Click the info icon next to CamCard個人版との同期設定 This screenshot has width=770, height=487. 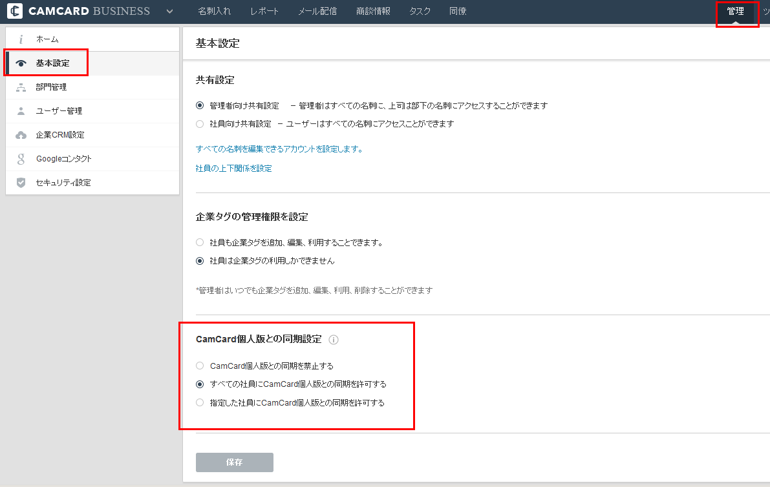pos(334,339)
